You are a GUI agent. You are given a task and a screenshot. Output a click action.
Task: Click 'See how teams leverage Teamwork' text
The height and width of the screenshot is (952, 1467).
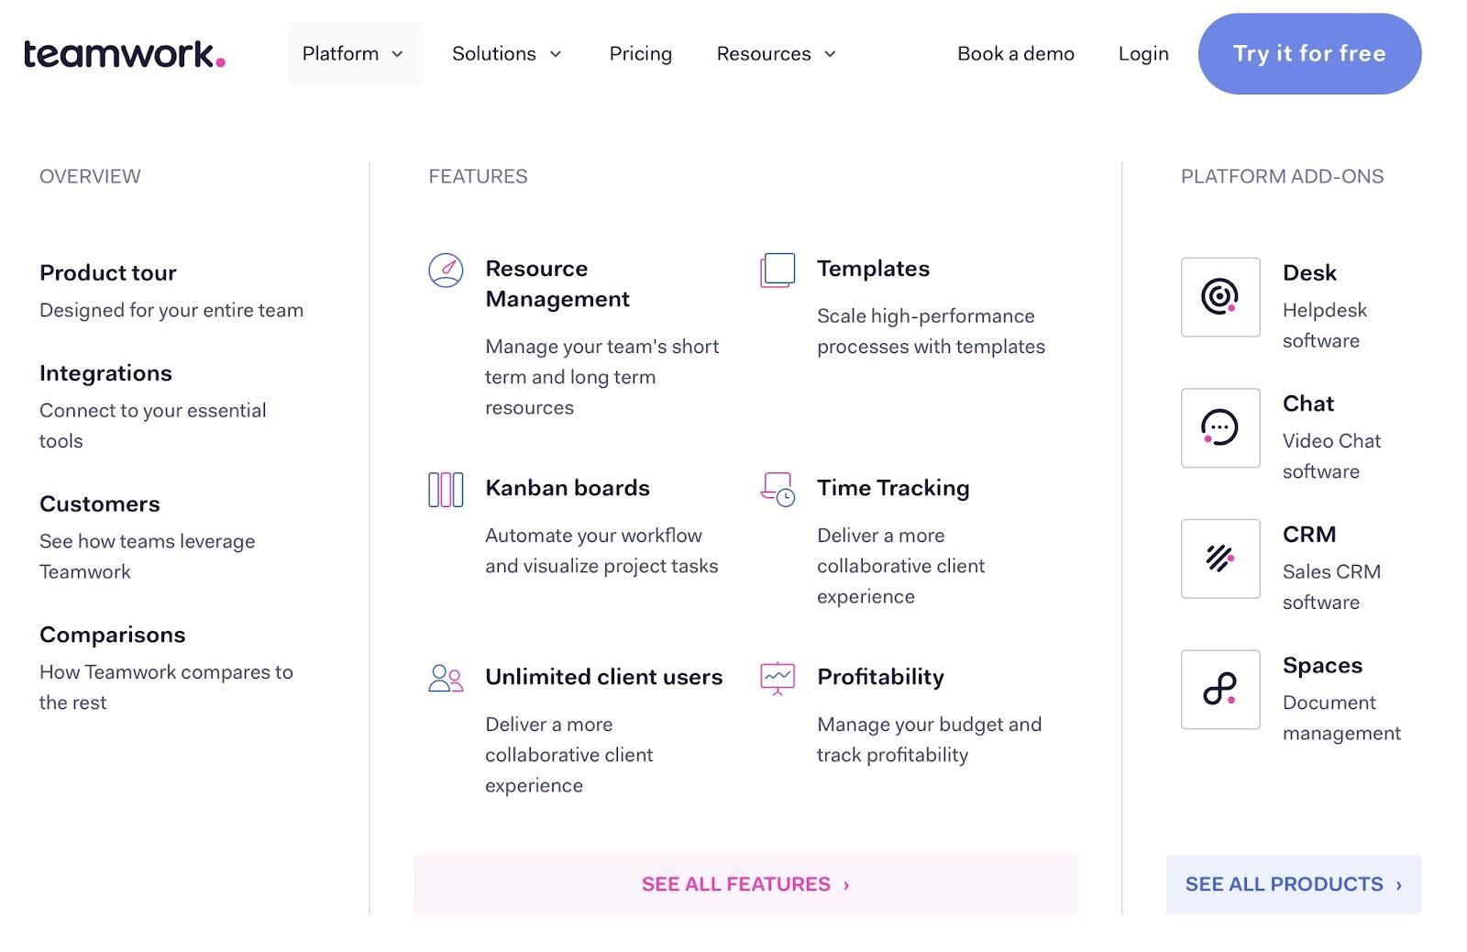[148, 557]
